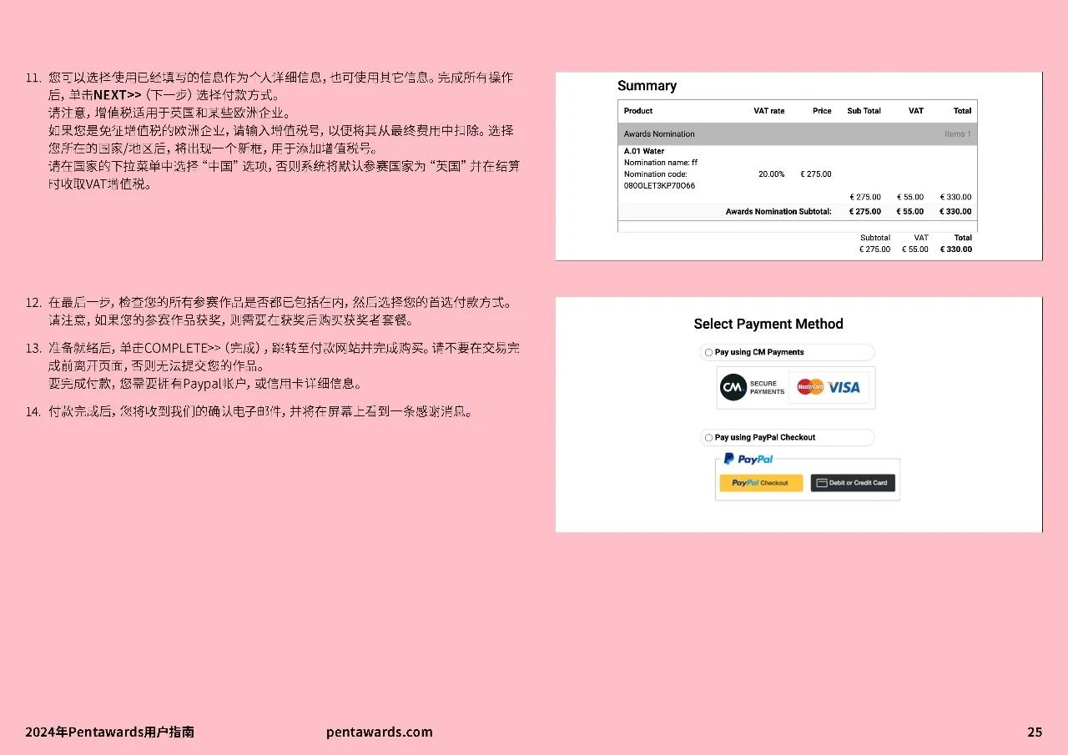
Task: Select the Pay using PayPal Checkout option
Action: click(709, 438)
